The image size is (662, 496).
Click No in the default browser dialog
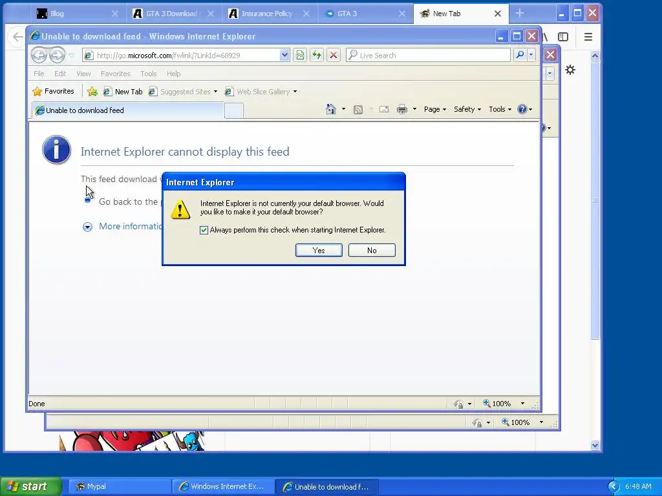click(372, 251)
